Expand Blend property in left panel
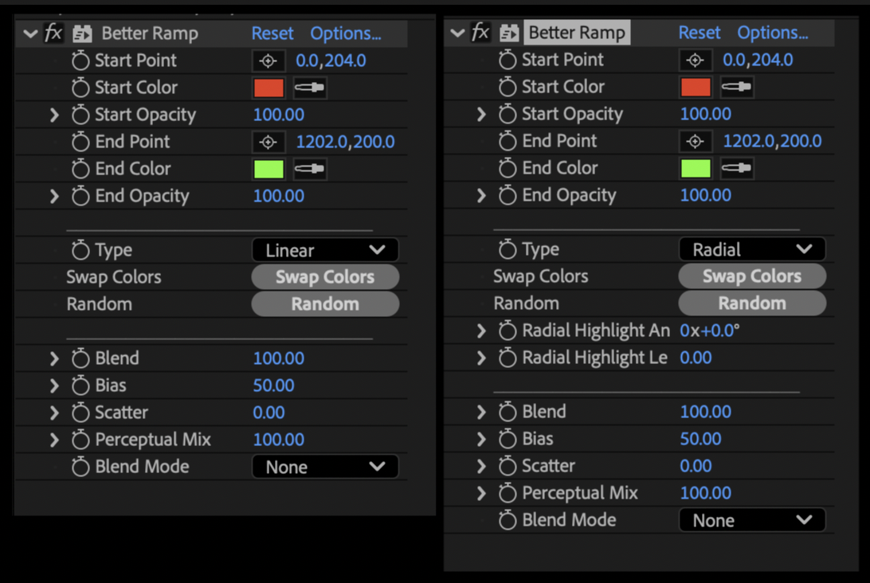The image size is (870, 583). tap(54, 359)
